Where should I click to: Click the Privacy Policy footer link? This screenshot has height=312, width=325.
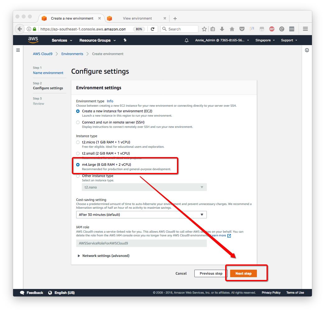[x=271, y=293]
